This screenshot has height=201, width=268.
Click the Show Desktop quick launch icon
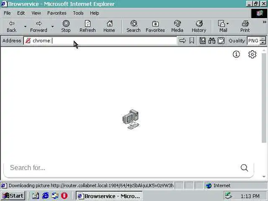point(55,196)
